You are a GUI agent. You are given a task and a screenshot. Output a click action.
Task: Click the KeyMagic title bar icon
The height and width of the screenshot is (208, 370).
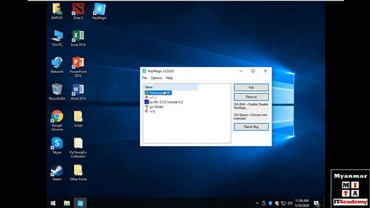tap(144, 71)
